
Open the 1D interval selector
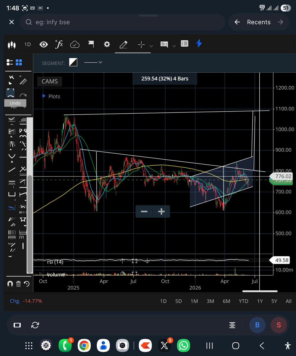[x=28, y=44]
